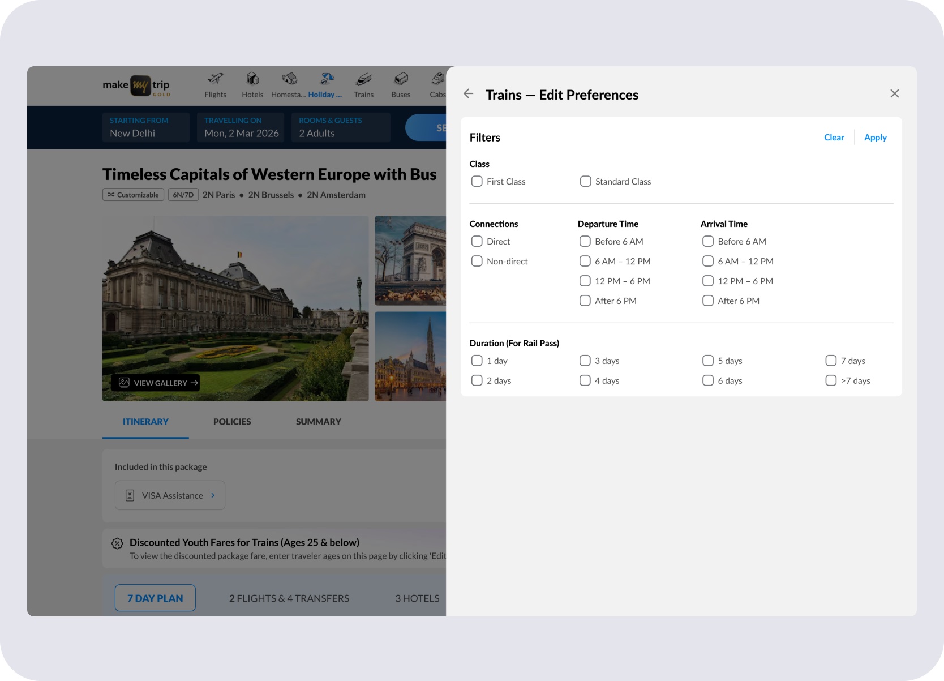Click the MakeMyTrip Gold logo
The image size is (944, 681).
click(136, 86)
